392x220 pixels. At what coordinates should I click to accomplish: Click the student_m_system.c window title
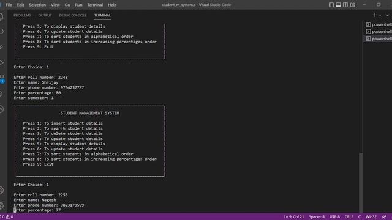click(x=196, y=5)
